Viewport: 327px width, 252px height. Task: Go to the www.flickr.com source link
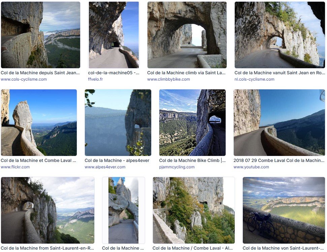pyautogui.click(x=15, y=167)
